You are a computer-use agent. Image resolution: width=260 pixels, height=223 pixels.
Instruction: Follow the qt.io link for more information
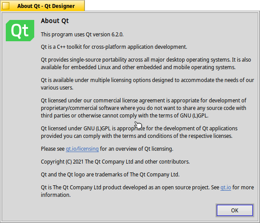(x=225, y=187)
